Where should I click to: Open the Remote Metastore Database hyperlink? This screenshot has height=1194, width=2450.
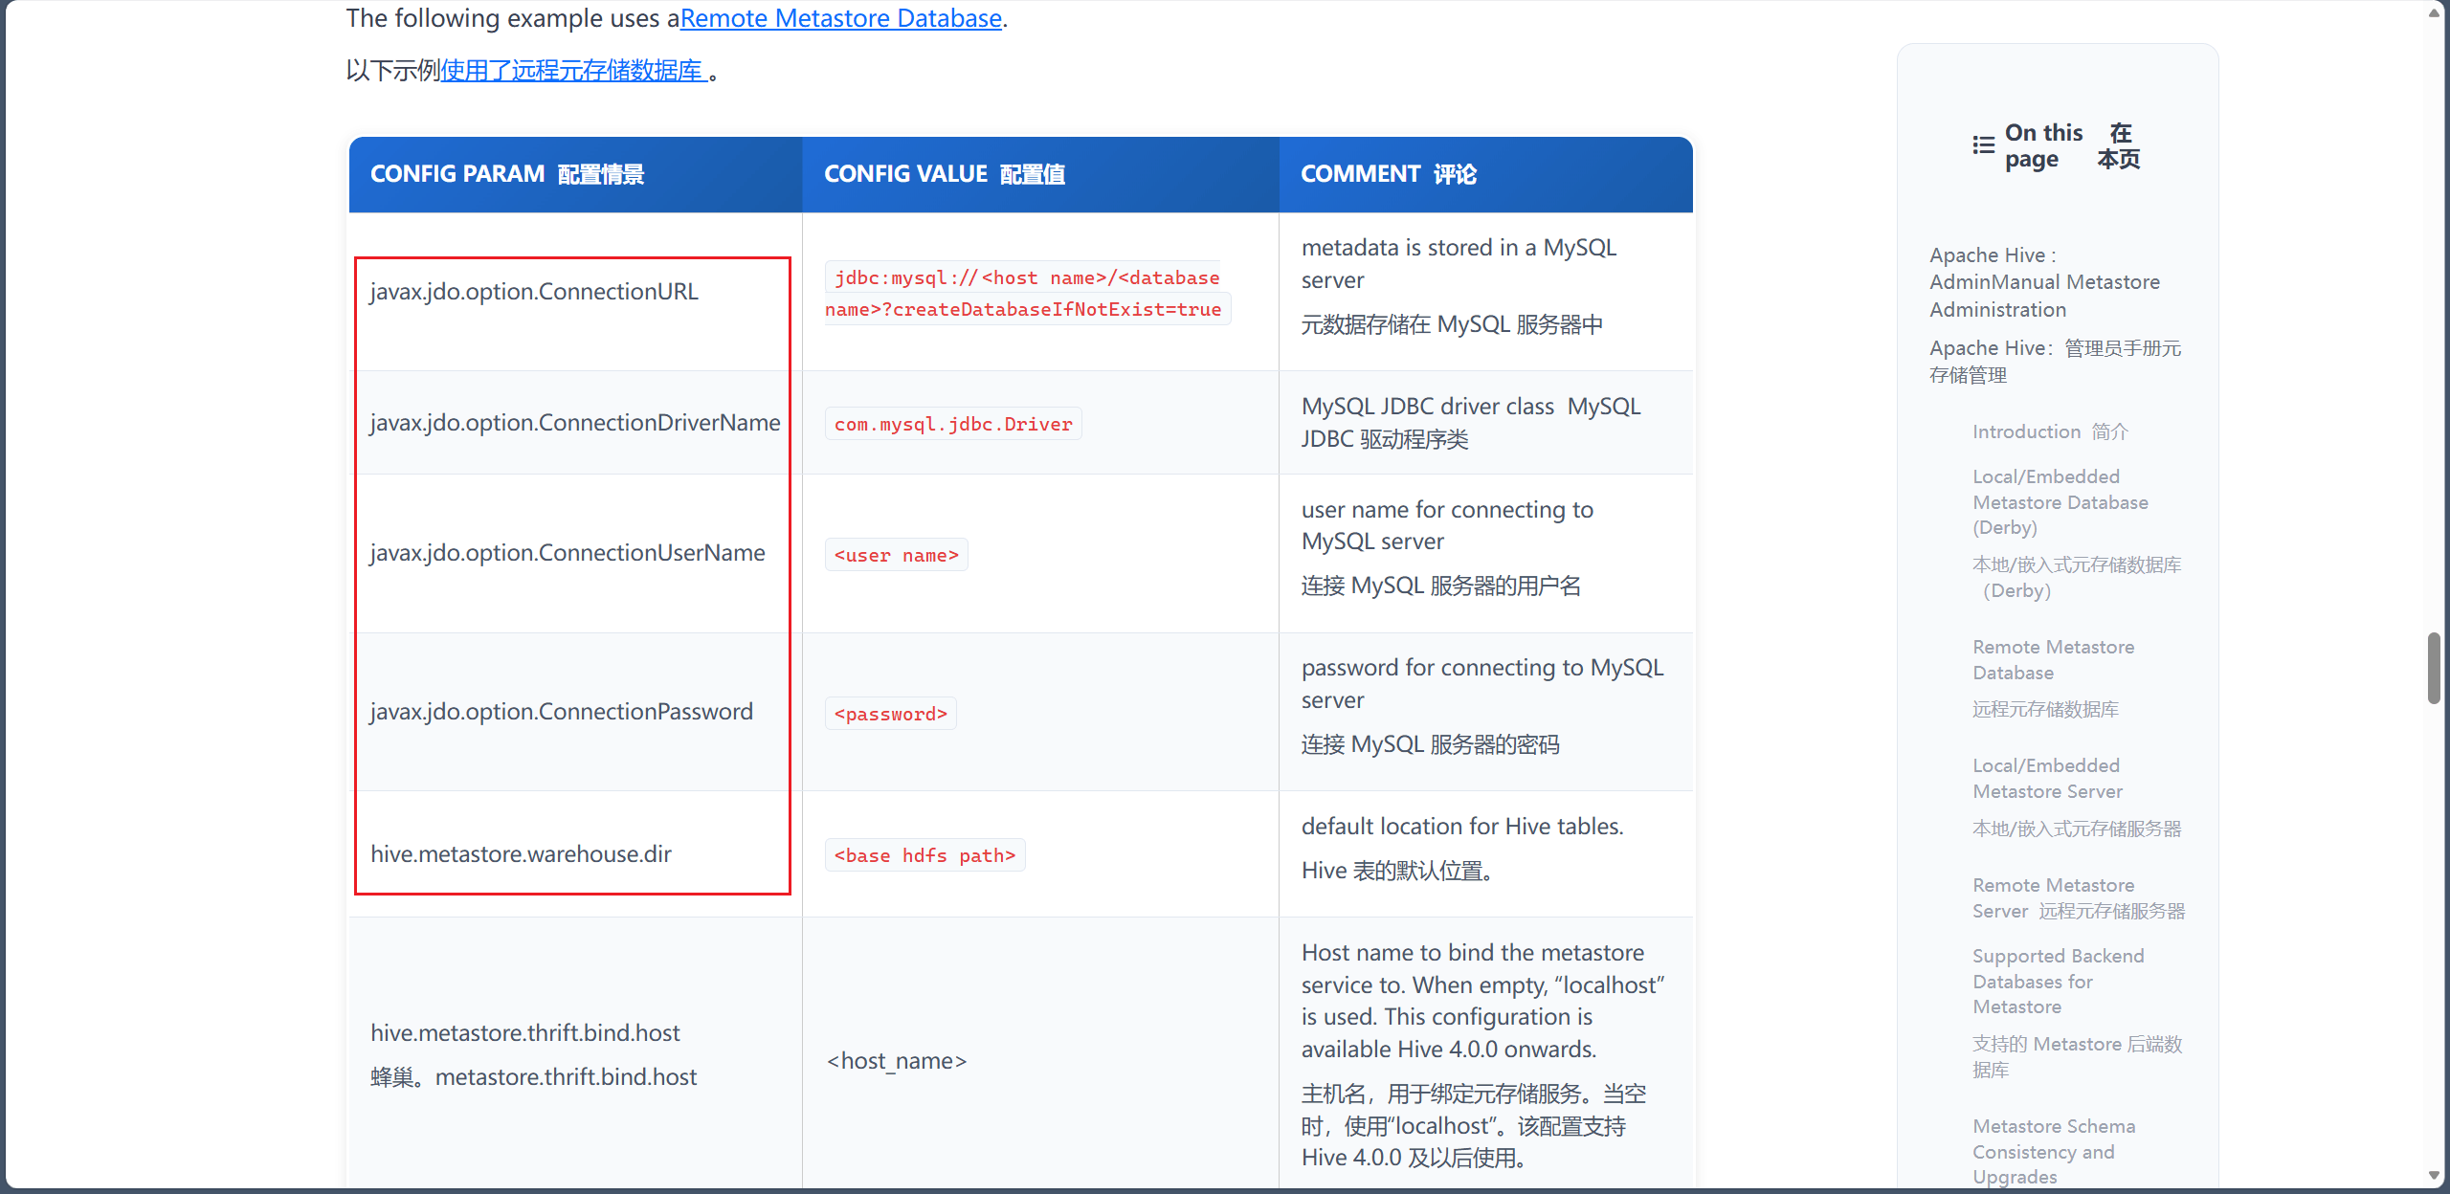tap(840, 18)
